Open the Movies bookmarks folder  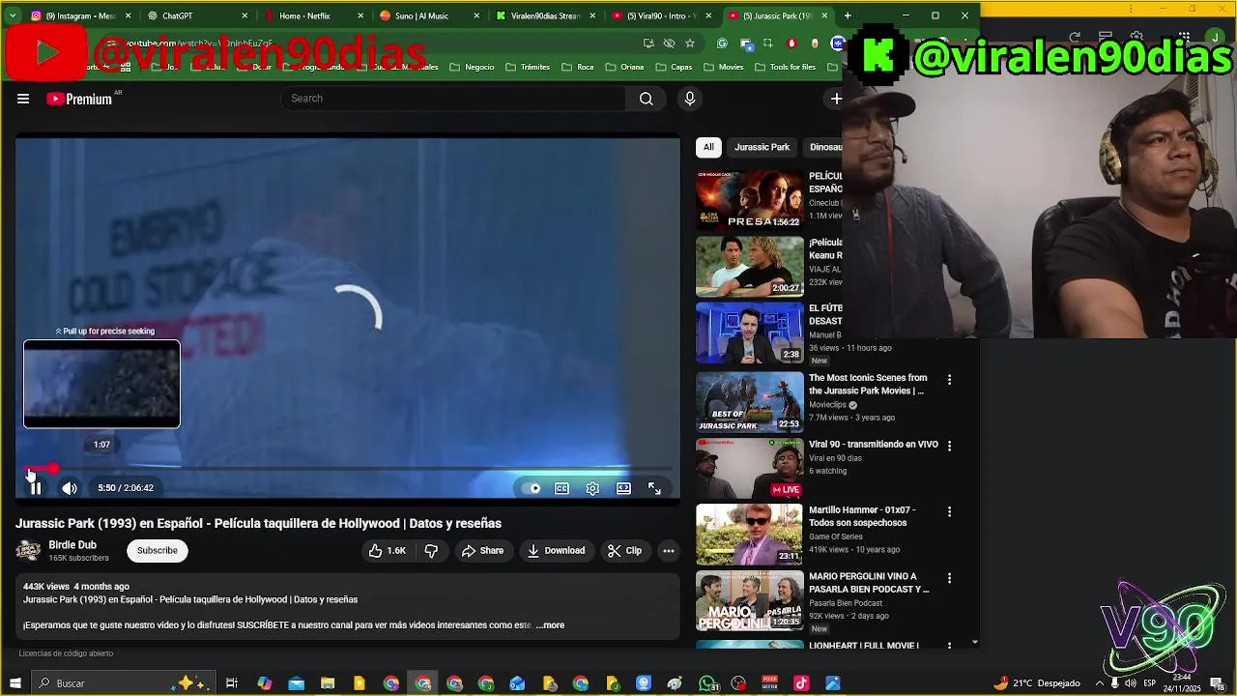pos(725,68)
